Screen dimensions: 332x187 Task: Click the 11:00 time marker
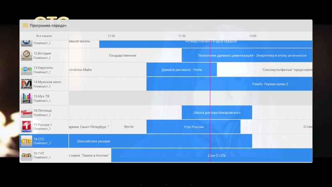[x=111, y=36]
